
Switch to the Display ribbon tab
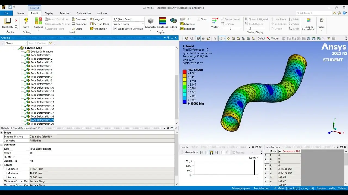(x=49, y=13)
